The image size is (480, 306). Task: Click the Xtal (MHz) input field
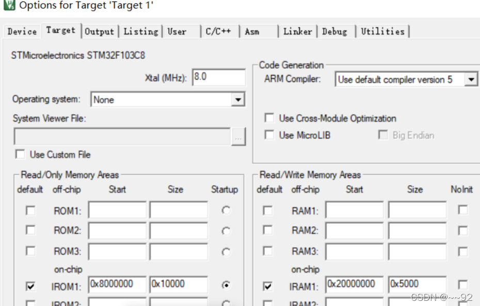[218, 77]
